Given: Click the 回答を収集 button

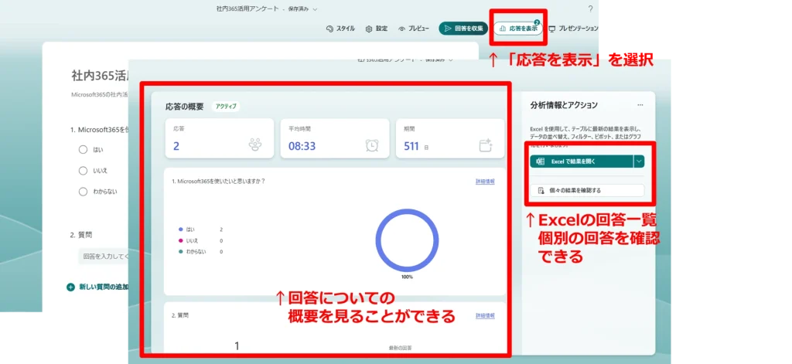Looking at the screenshot, I should pyautogui.click(x=463, y=29).
